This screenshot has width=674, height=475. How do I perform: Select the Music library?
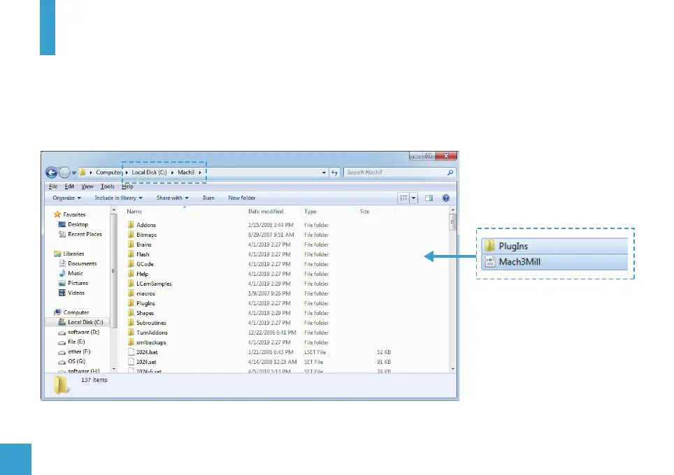(x=75, y=273)
